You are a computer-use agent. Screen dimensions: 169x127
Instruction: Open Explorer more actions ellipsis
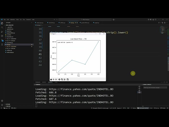pyautogui.click(x=32, y=23)
